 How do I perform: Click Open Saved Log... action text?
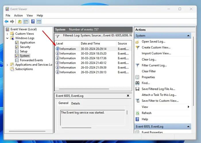[153, 42]
